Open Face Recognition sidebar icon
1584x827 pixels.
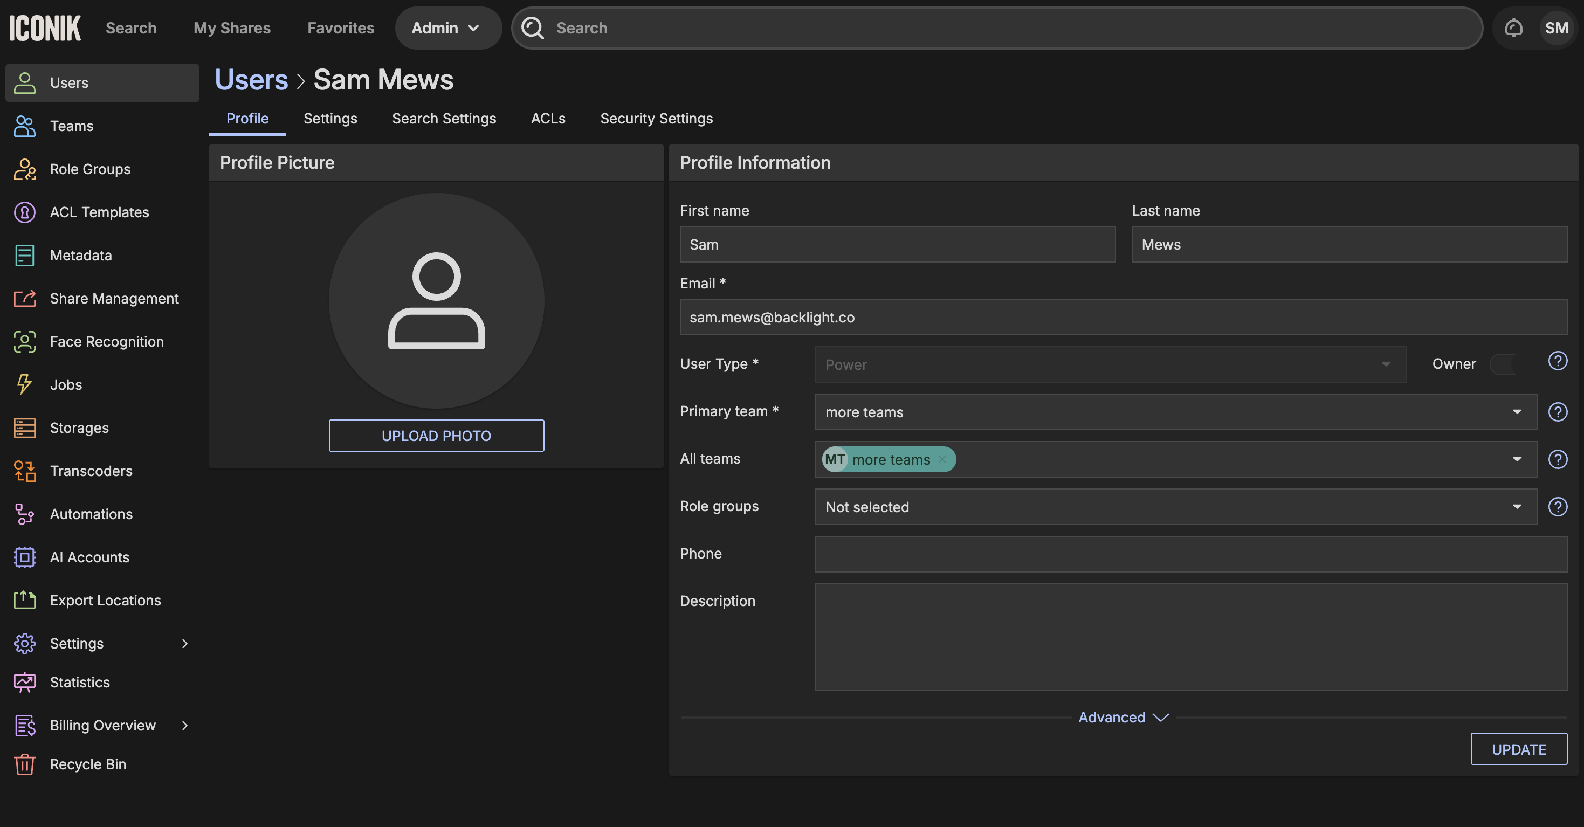click(x=25, y=342)
